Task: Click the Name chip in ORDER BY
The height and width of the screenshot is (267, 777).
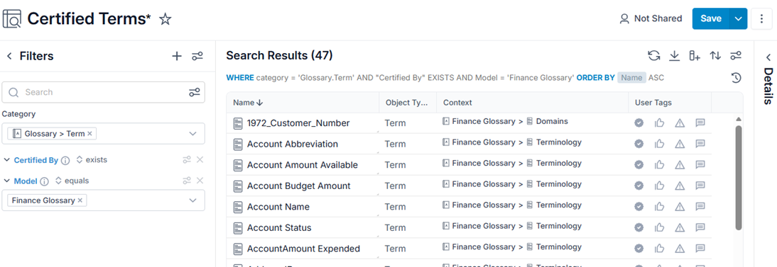Action: pyautogui.click(x=631, y=78)
